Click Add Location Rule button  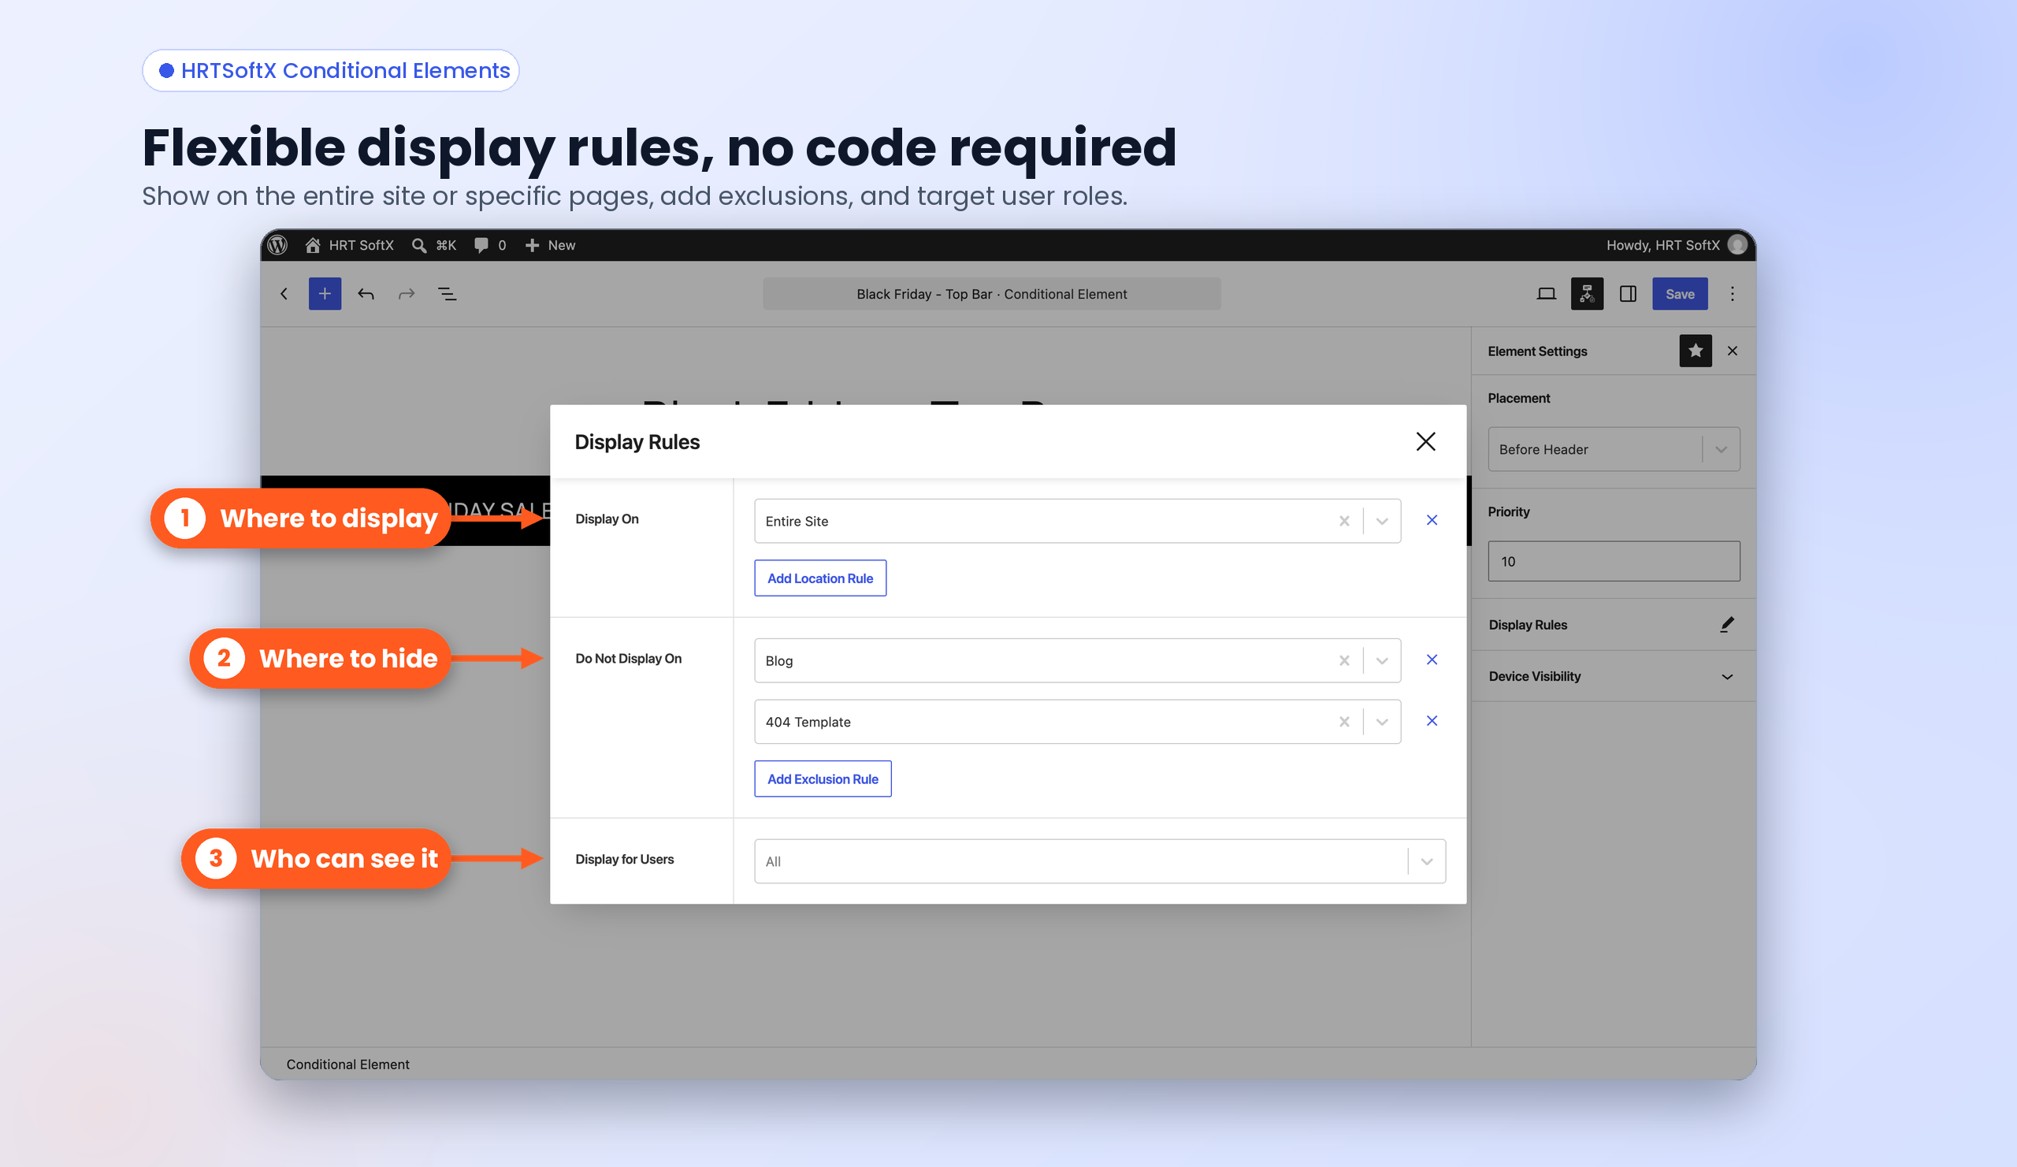[x=820, y=578]
